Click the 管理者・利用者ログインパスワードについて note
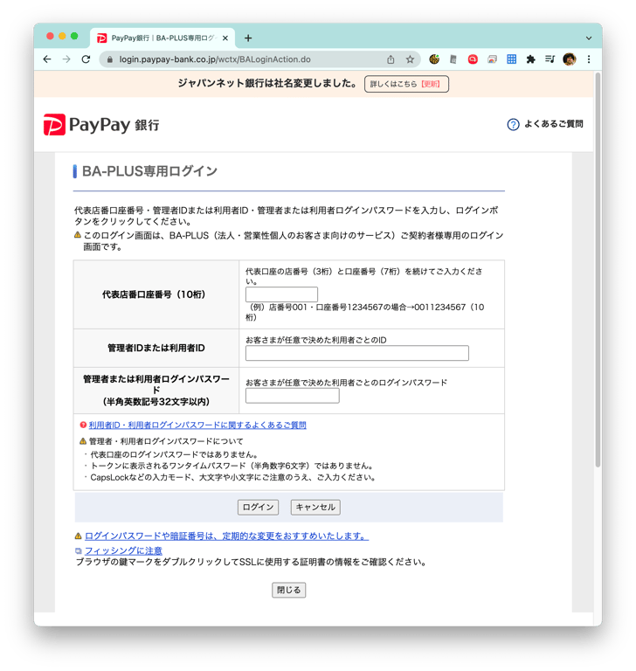This screenshot has width=636, height=671. coord(166,441)
